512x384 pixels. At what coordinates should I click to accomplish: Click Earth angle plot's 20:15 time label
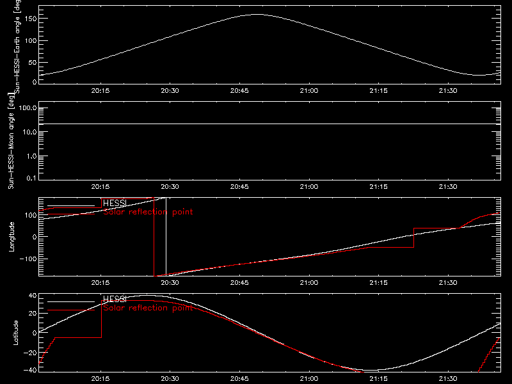pos(100,91)
